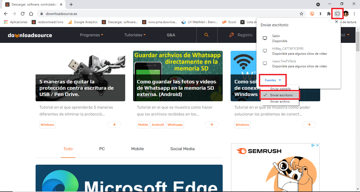Click arrow button under the Wi-Fi article
Screen dimensions: 360x192
pyautogui.click(x=309, y=125)
